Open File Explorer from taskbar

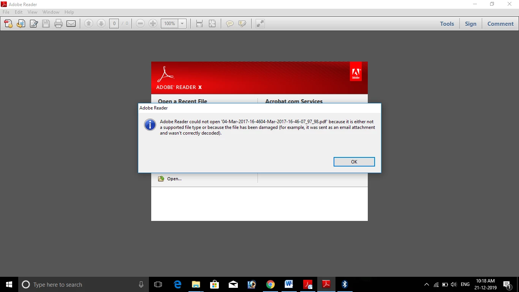[196, 284]
